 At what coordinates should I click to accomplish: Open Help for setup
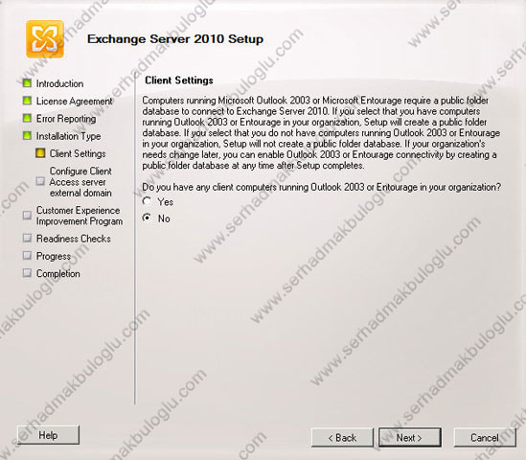48,435
